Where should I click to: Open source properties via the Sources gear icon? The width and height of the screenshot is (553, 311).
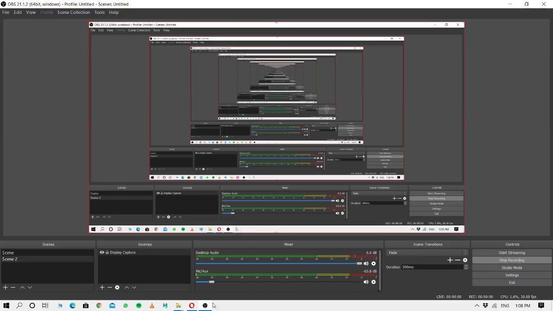117,287
